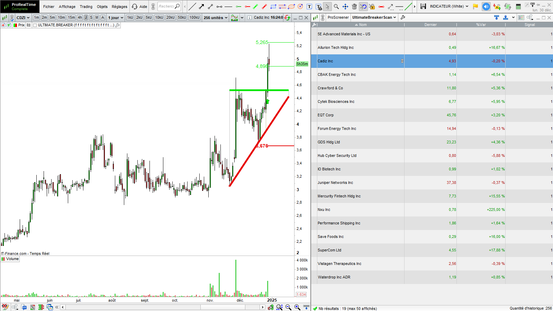The width and height of the screenshot is (553, 311).
Task: Save with the floppy disk icon
Action: tap(423, 6)
